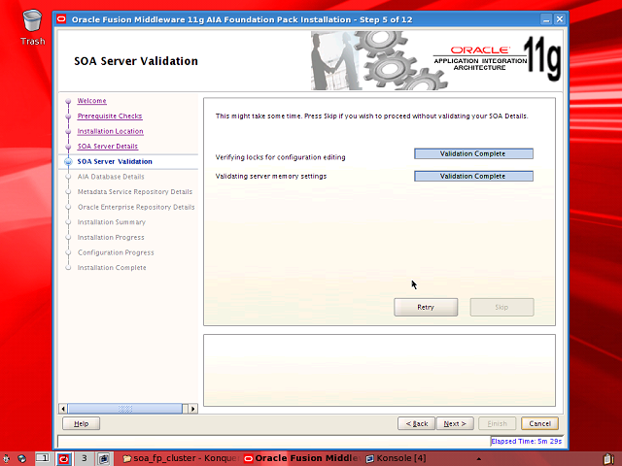
Task: Click 'Validating server memory settings' label
Action: [271, 176]
